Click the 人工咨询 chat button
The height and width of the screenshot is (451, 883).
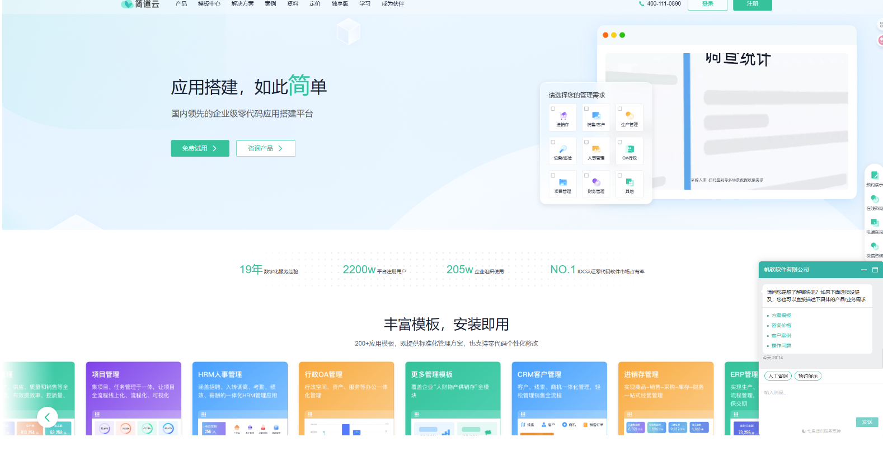778,376
